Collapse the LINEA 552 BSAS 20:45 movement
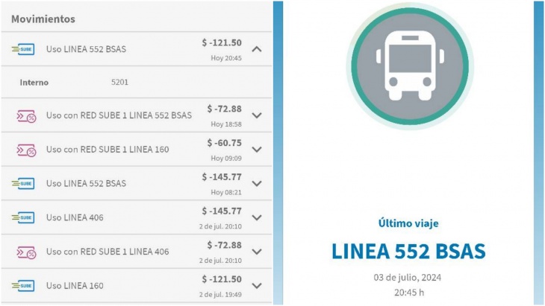This screenshot has width=545, height=306. click(x=257, y=49)
